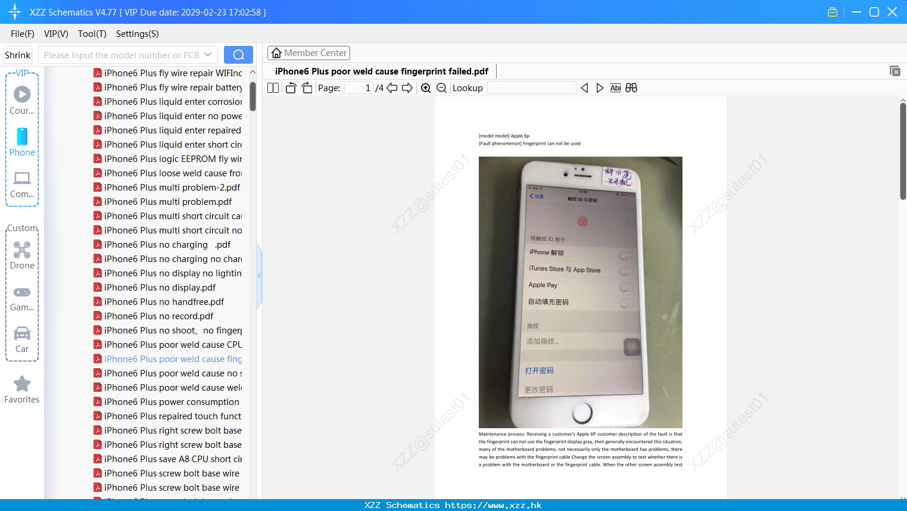Click the Shrink button
The width and height of the screenshot is (907, 511).
(18, 55)
